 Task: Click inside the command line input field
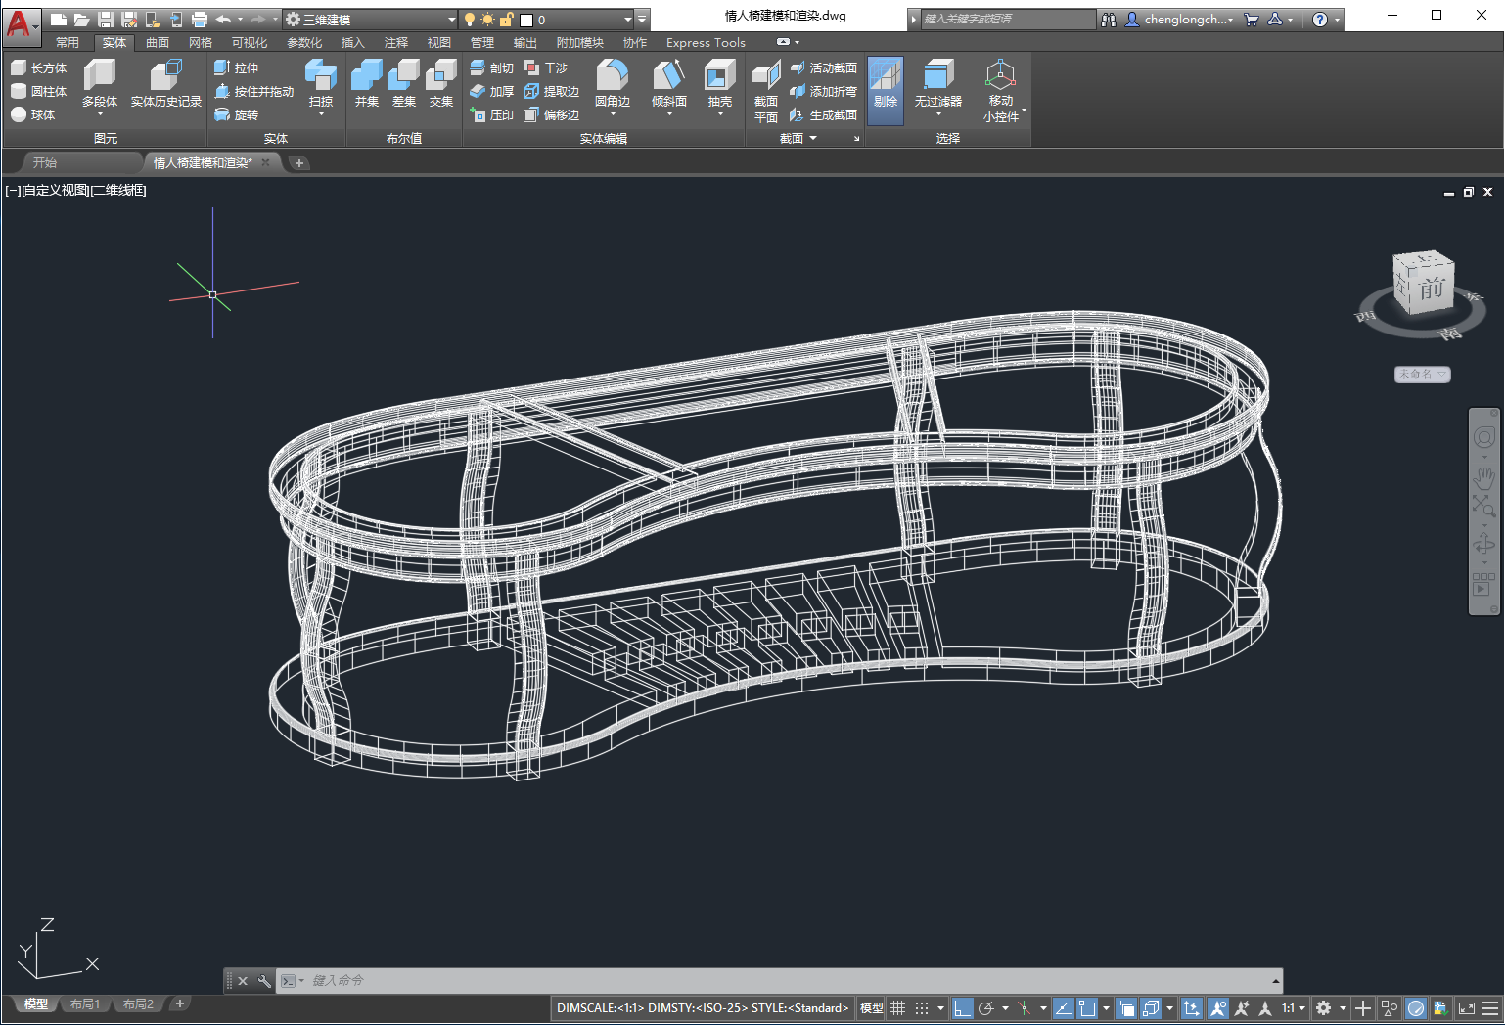pyautogui.click(x=489, y=980)
